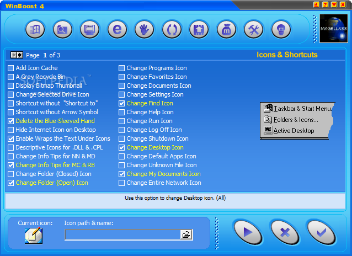Open the monitor display category icon
Screen dimensions: 352x256
90,29
